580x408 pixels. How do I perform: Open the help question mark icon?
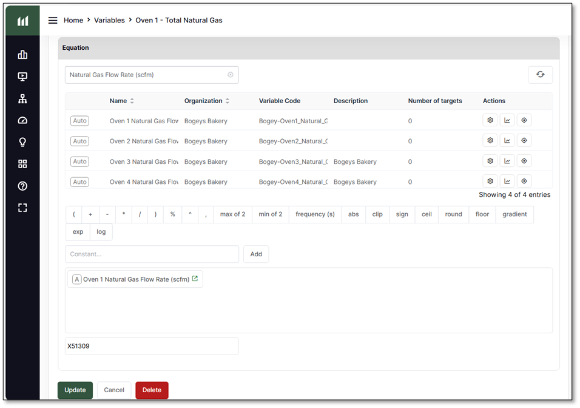22,186
